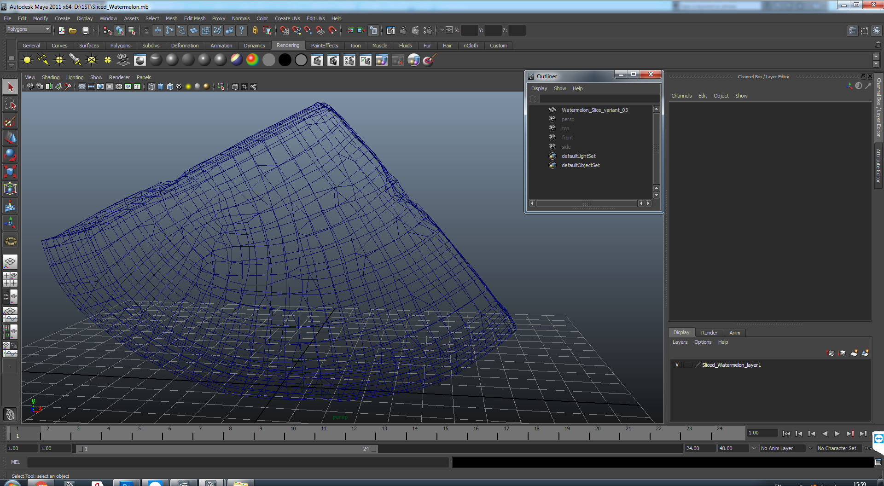Select Watermelon_Slice_variant_03 in Outliner
This screenshot has height=486, width=884.
(594, 110)
